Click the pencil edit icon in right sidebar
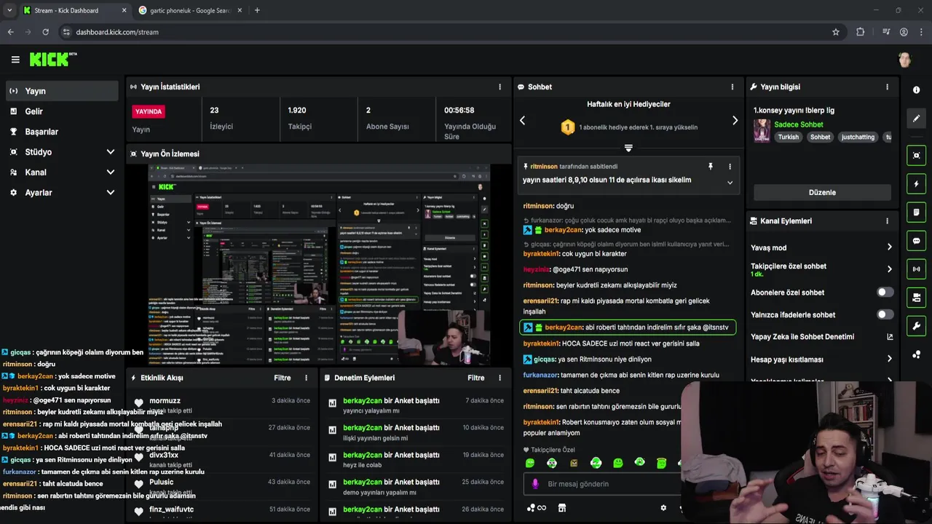 [x=916, y=118]
